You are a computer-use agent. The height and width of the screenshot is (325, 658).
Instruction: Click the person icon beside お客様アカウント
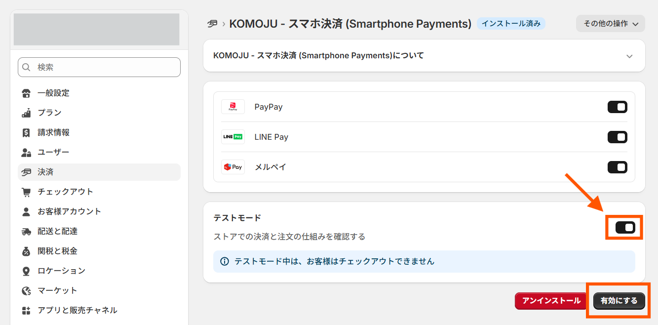(27, 212)
